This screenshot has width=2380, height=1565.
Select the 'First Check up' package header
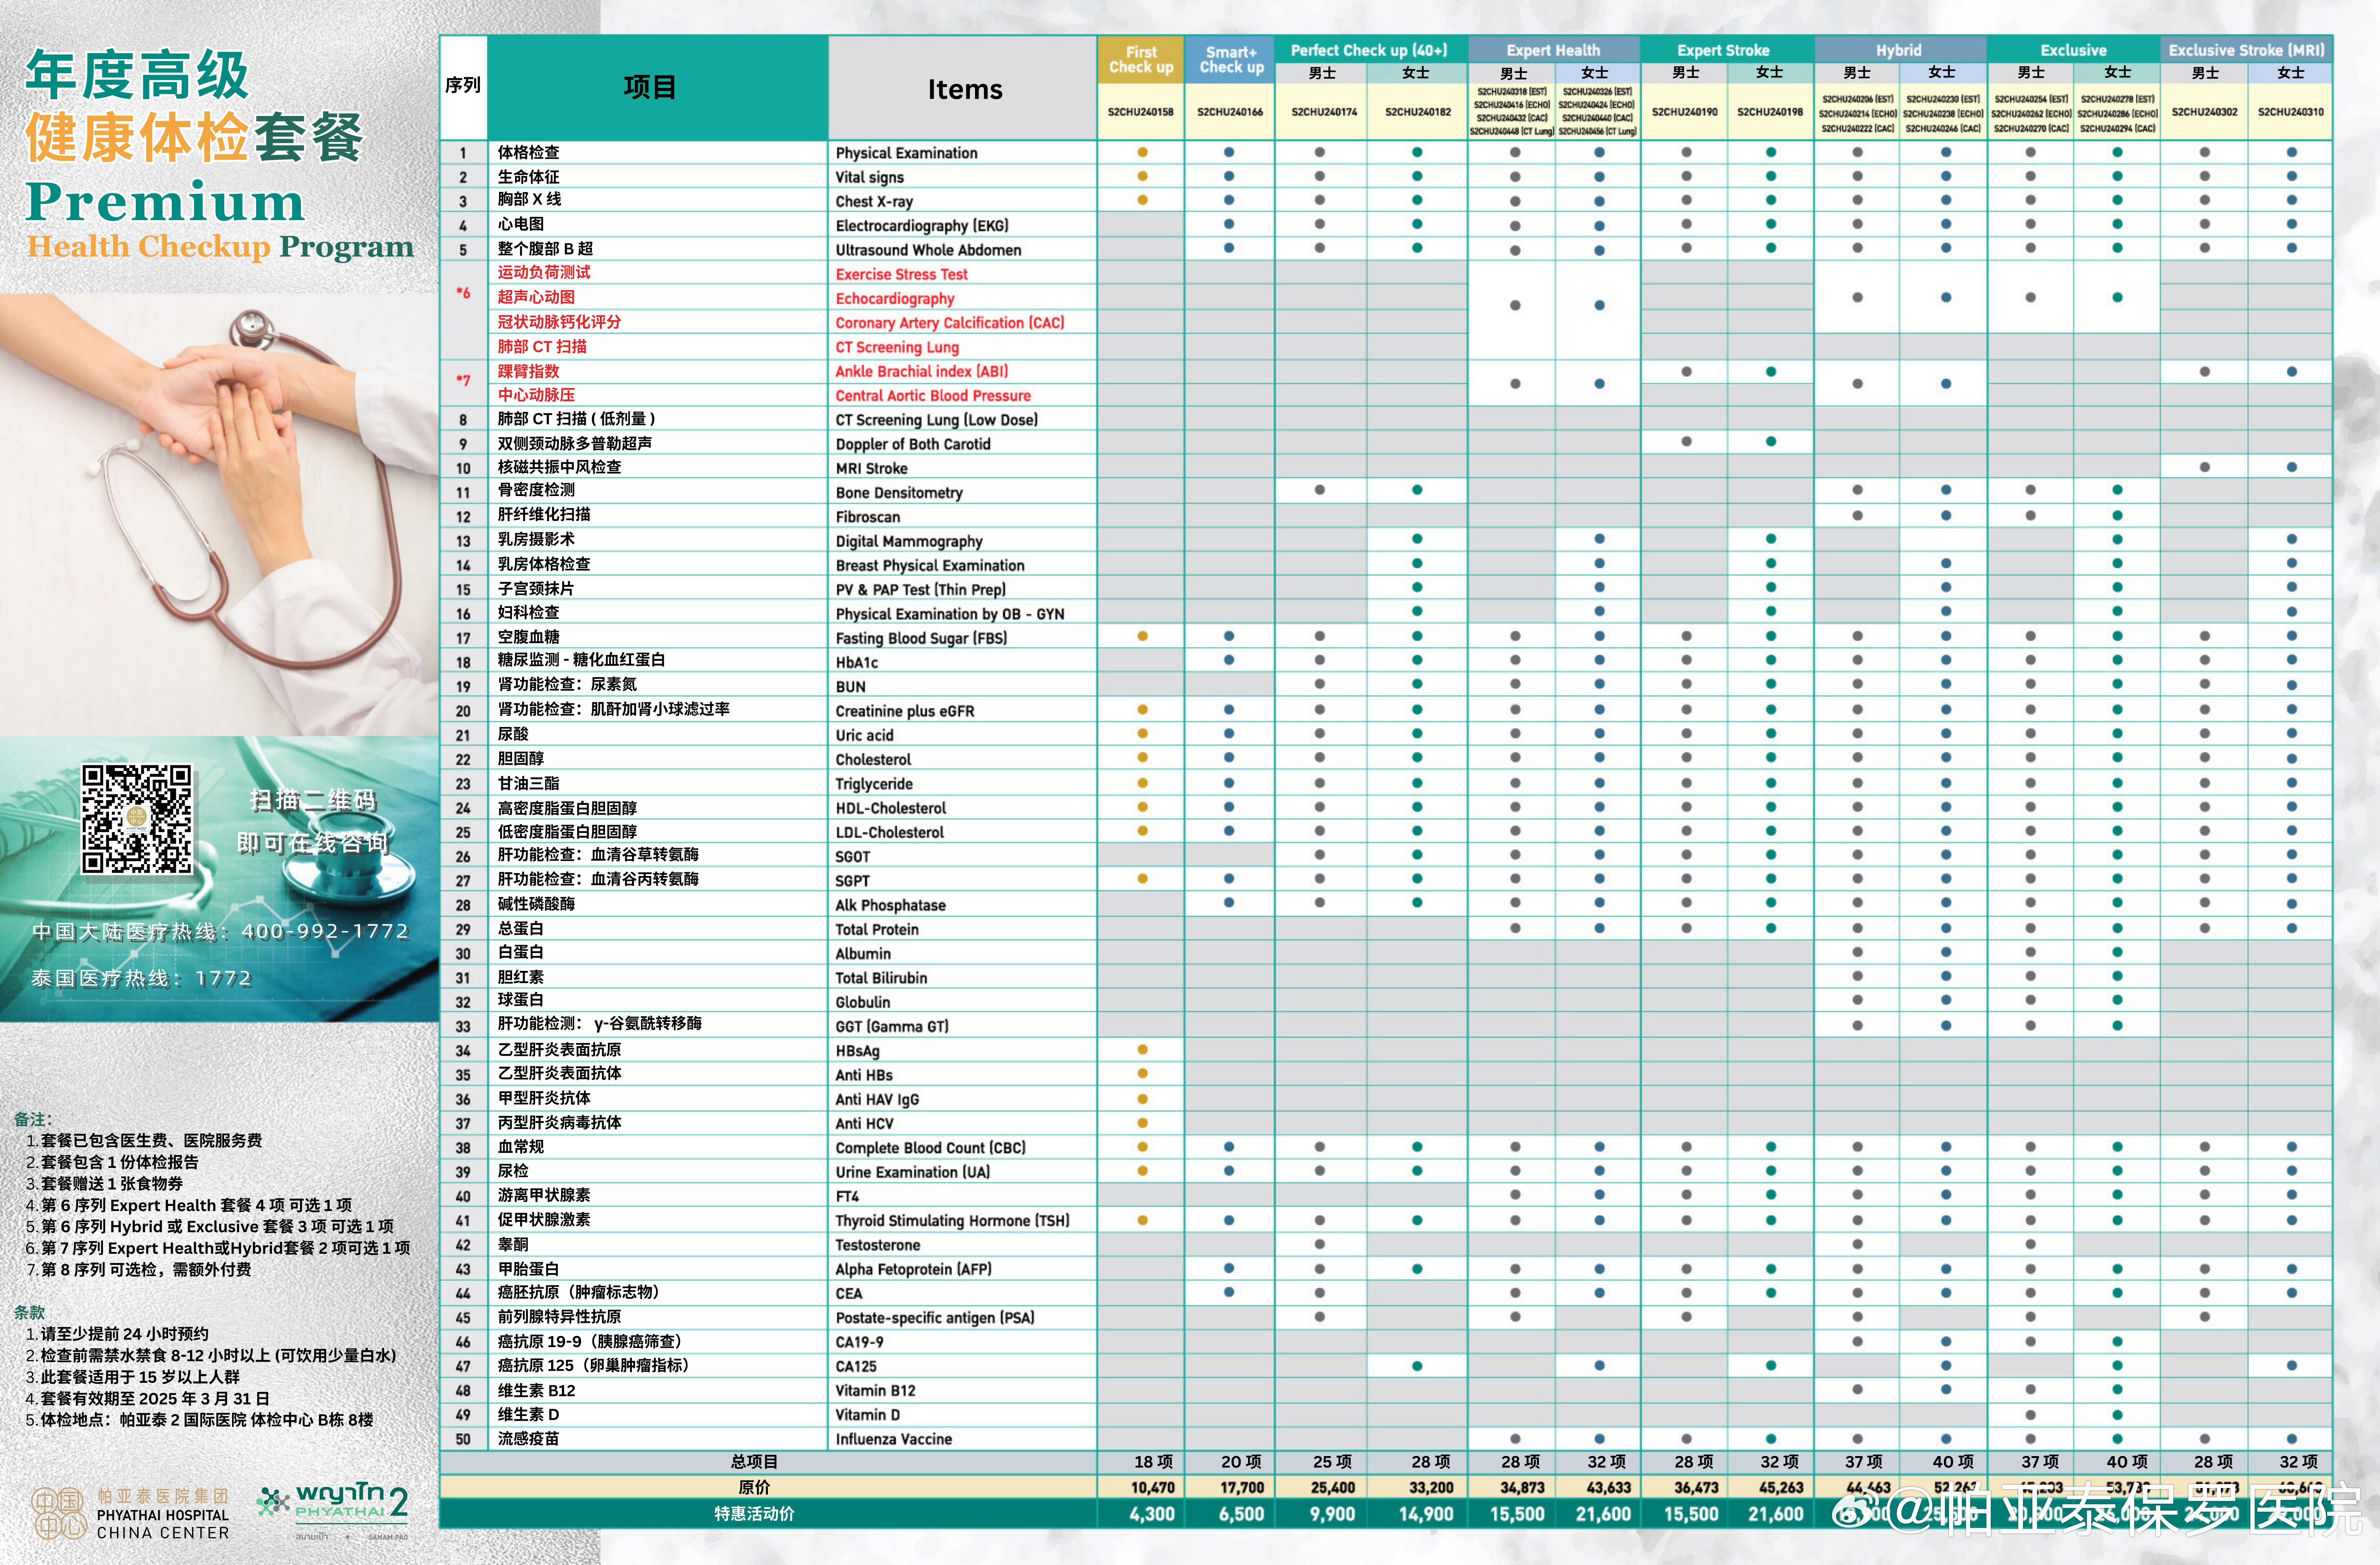coord(1141,59)
